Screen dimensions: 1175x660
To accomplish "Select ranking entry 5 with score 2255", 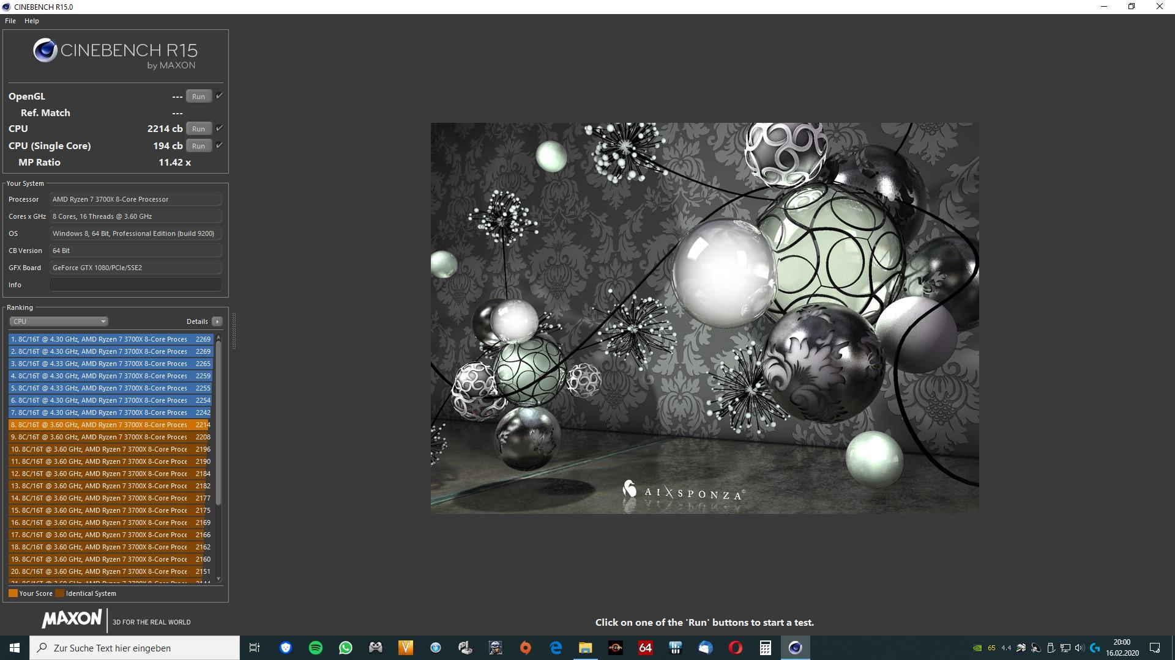I will click(111, 388).
